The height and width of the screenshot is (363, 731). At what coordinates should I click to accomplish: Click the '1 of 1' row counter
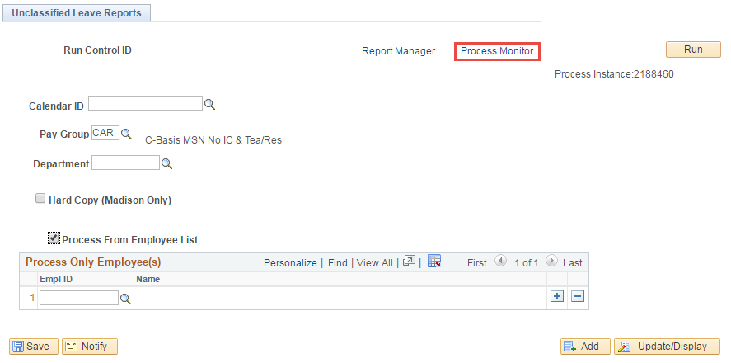[527, 263]
